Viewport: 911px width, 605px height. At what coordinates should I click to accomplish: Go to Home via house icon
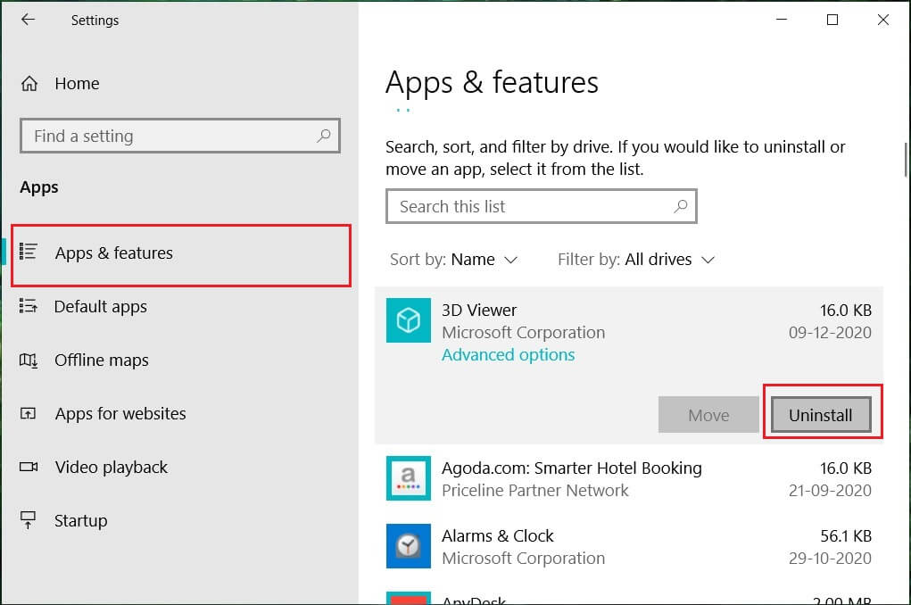pyautogui.click(x=29, y=84)
